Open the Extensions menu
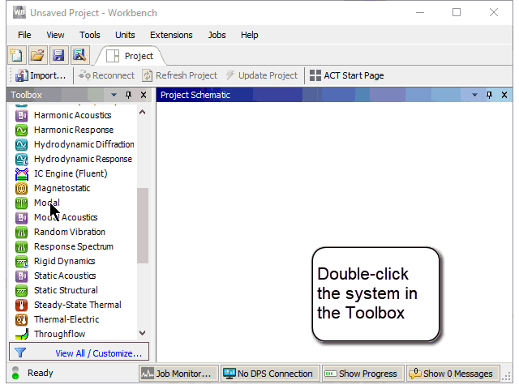The width and height of the screenshot is (519, 389). [x=171, y=35]
